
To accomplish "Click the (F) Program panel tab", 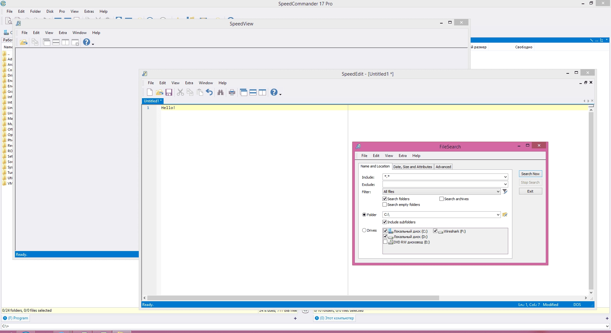I will pyautogui.click(x=16, y=318).
